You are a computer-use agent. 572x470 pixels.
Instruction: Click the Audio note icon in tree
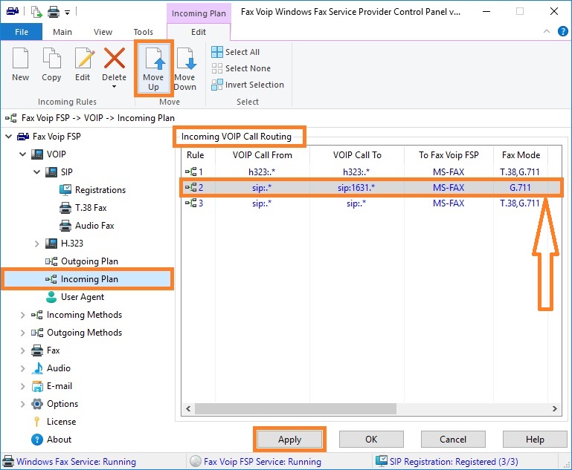tap(37, 368)
